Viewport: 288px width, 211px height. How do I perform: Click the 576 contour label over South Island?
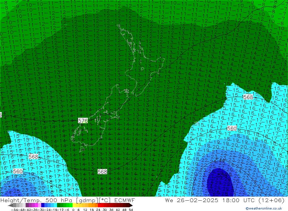pos(83,121)
